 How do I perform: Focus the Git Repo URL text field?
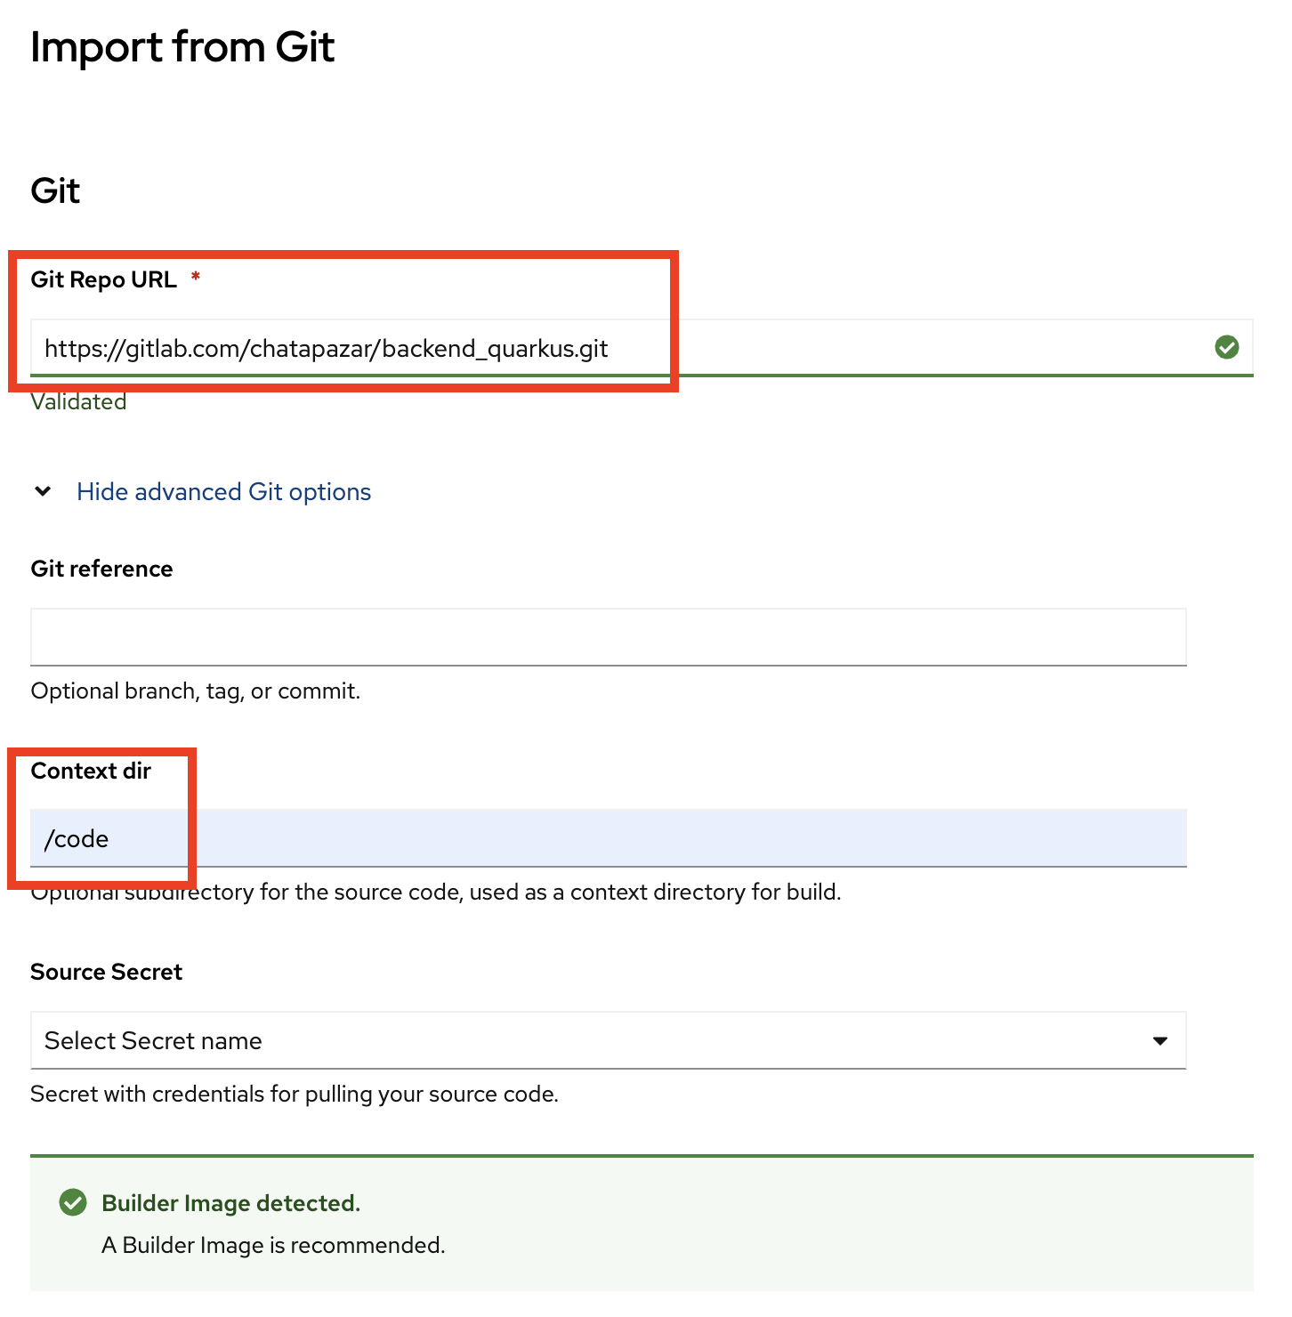642,348
